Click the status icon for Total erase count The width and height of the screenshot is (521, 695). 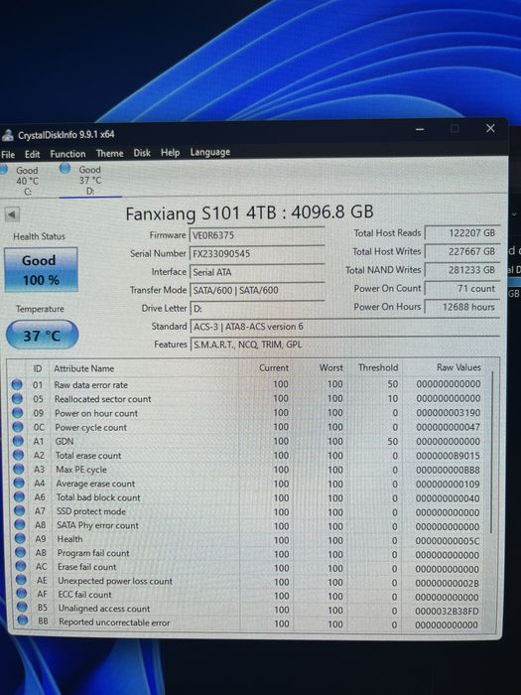click(18, 455)
